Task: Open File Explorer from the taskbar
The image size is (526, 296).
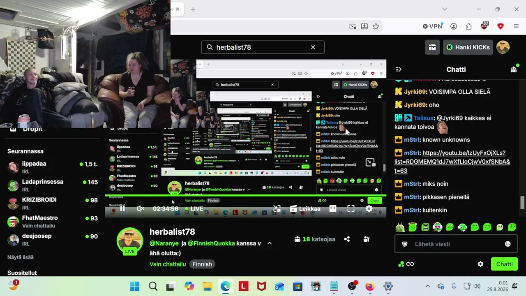Action: pos(207,286)
